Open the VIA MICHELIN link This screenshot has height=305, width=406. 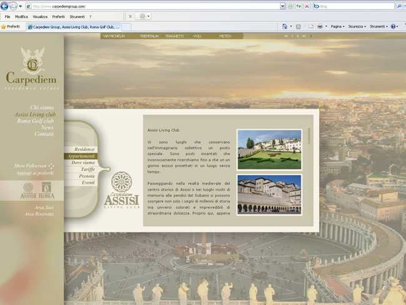point(114,36)
